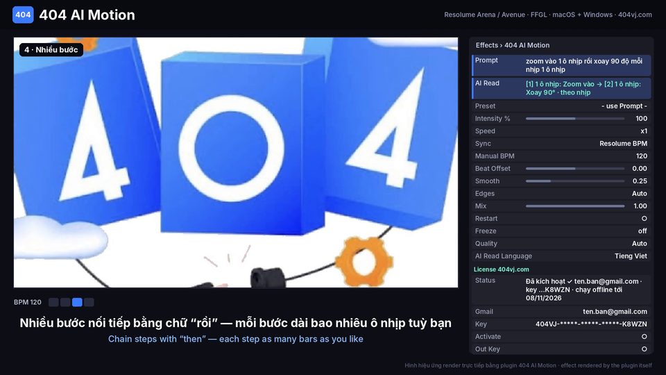
Task: Open the Speed value x1
Action: tap(644, 131)
